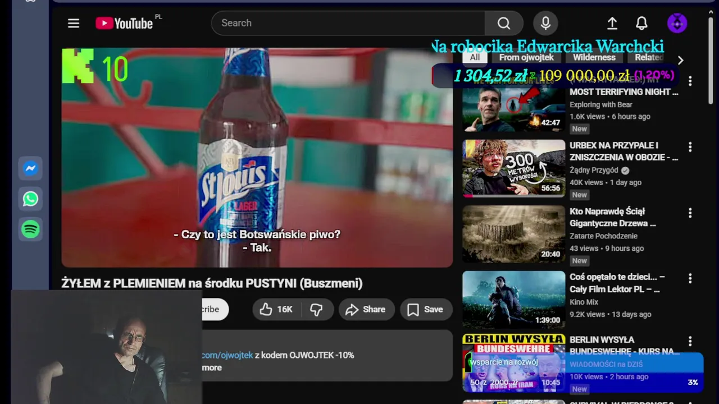Open the Exploring with Bear channel
The width and height of the screenshot is (719, 404).
[x=601, y=104]
